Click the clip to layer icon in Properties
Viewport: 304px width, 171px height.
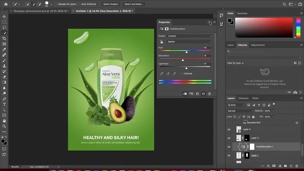185,94
